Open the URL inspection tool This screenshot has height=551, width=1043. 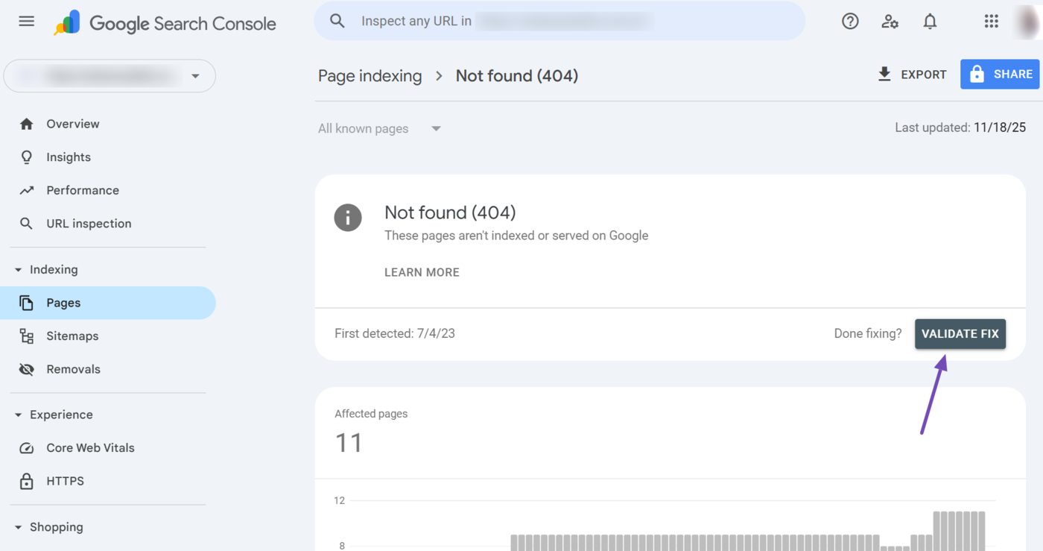pos(89,223)
